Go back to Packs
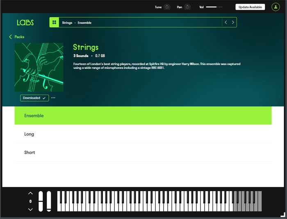287x219 pixels. pos(17,37)
